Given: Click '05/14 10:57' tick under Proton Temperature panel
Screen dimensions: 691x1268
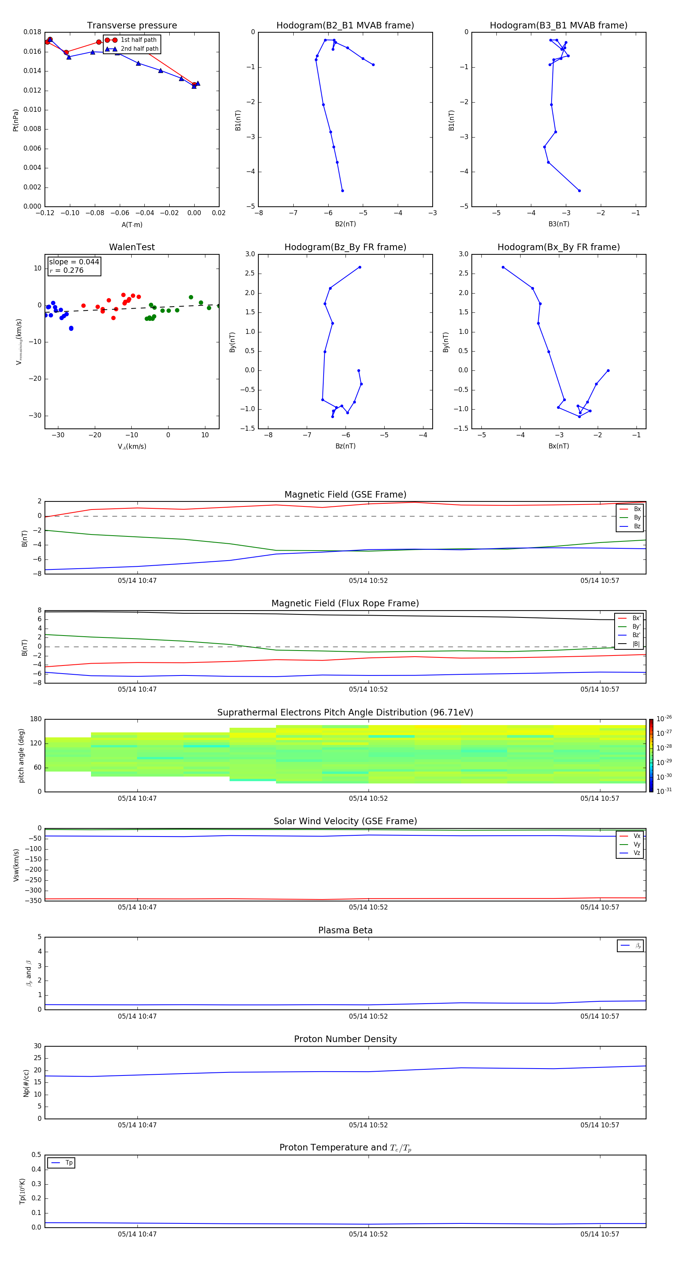Looking at the screenshot, I should [600, 1234].
